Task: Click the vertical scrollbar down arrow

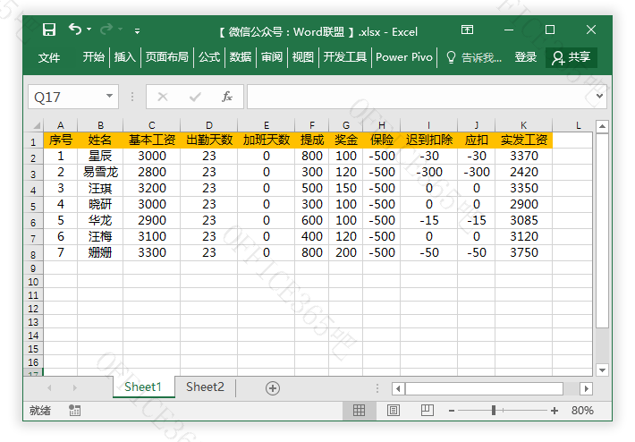Action: (602, 370)
